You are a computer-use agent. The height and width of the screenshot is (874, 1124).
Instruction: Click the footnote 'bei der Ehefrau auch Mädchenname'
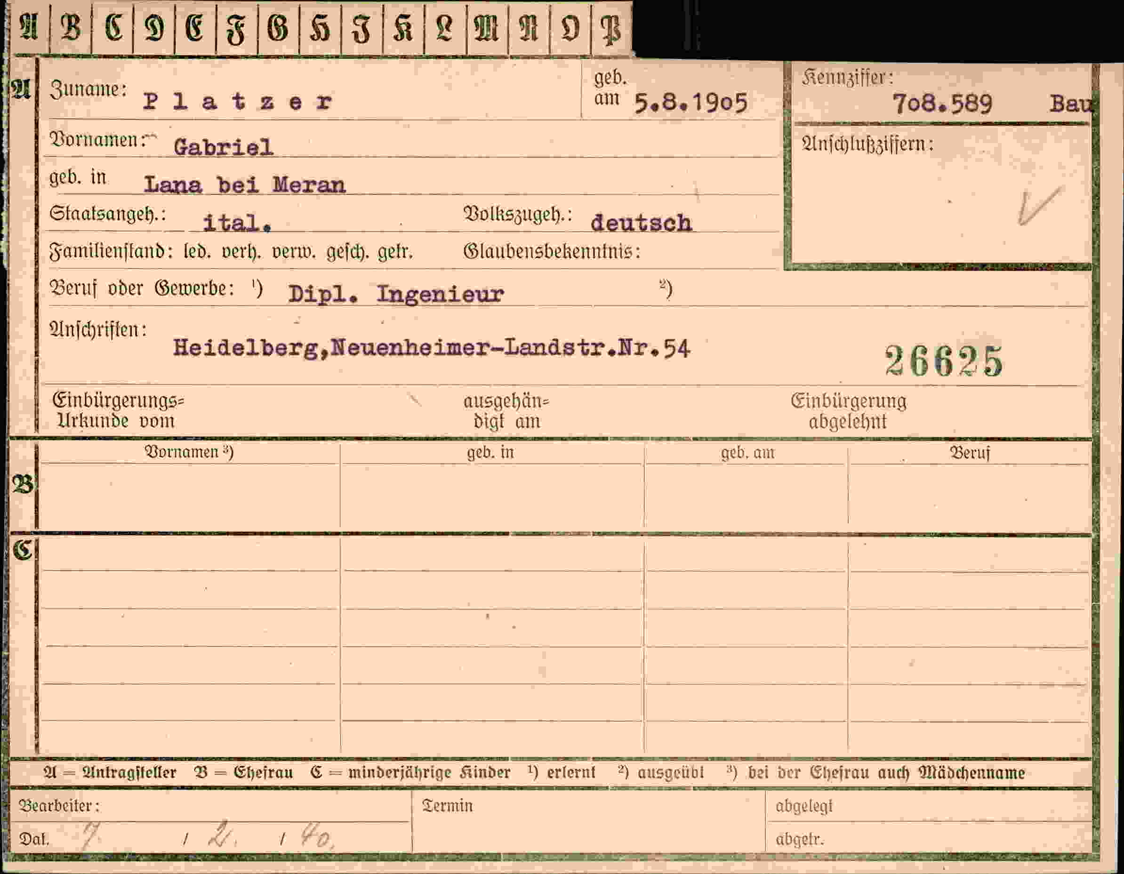[x=886, y=773]
